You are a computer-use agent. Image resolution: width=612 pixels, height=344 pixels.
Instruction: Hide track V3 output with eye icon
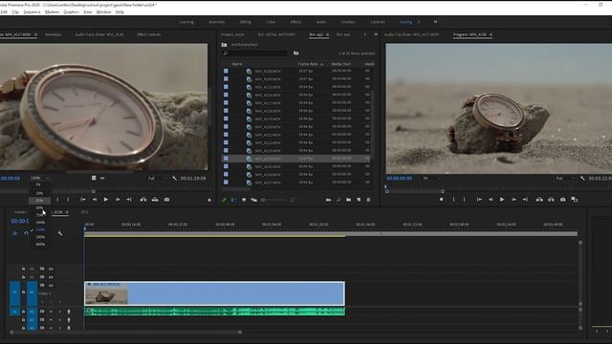51,269
